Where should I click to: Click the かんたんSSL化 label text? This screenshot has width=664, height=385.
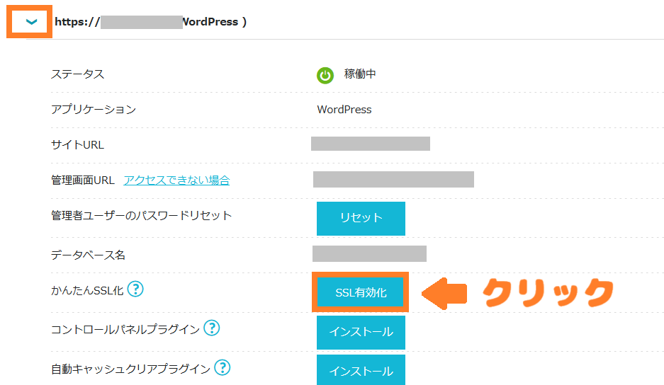coord(86,290)
